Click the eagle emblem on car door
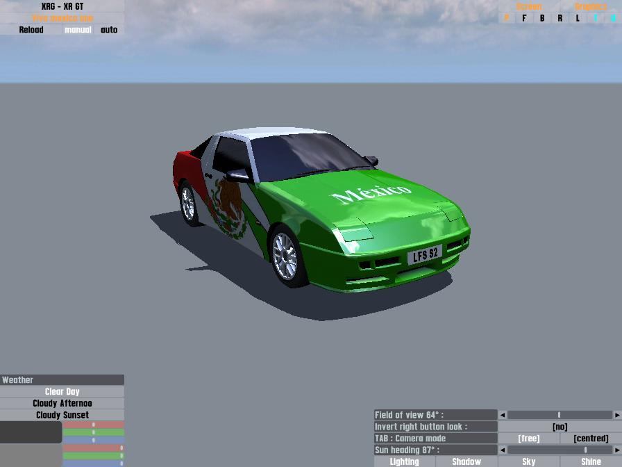This screenshot has height=467, width=622. (228, 208)
